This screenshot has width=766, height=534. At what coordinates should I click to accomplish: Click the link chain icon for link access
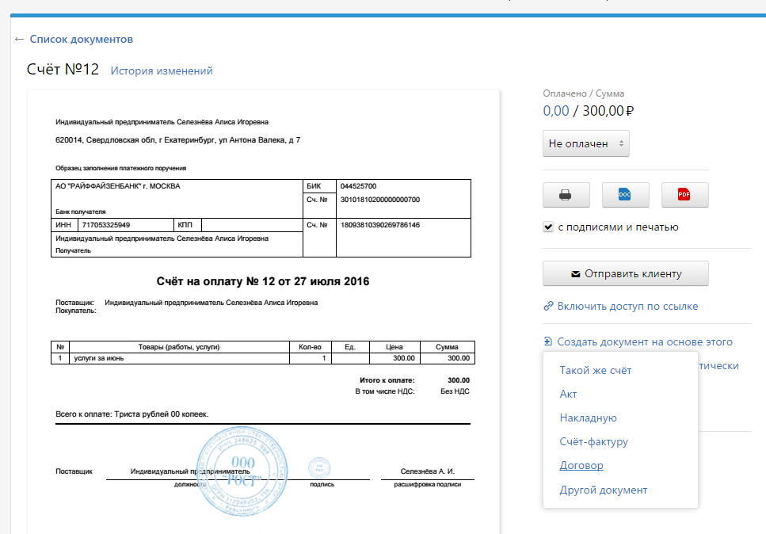[548, 307]
